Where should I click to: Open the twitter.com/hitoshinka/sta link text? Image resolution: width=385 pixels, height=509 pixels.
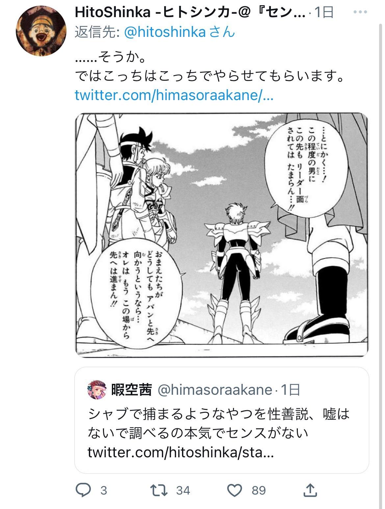pos(181,453)
